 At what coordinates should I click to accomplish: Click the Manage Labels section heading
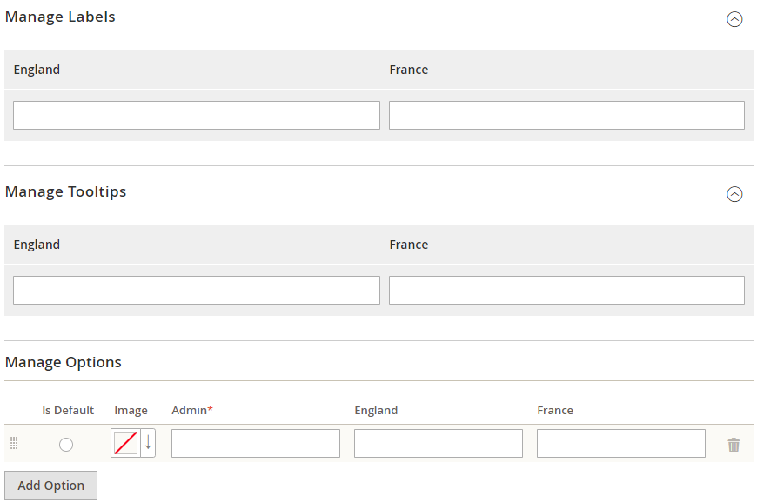(60, 17)
